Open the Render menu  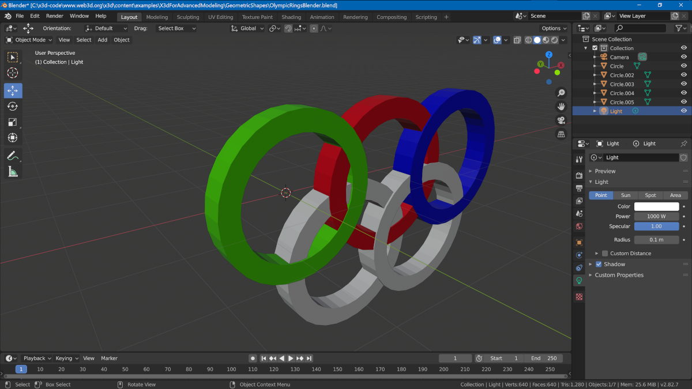pos(55,16)
